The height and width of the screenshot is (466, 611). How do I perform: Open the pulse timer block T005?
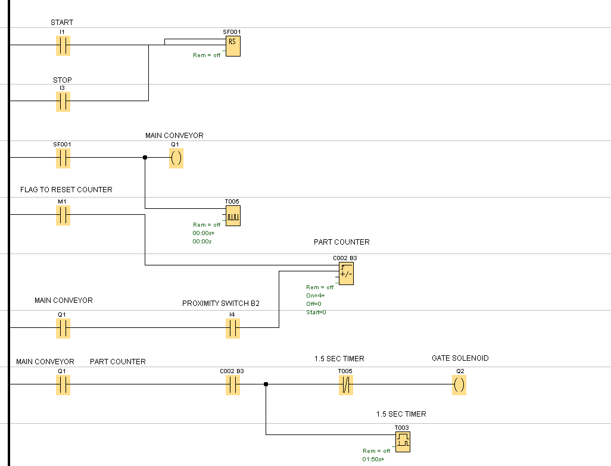click(232, 215)
